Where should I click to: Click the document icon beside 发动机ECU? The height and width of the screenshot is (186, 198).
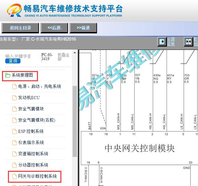15,98
